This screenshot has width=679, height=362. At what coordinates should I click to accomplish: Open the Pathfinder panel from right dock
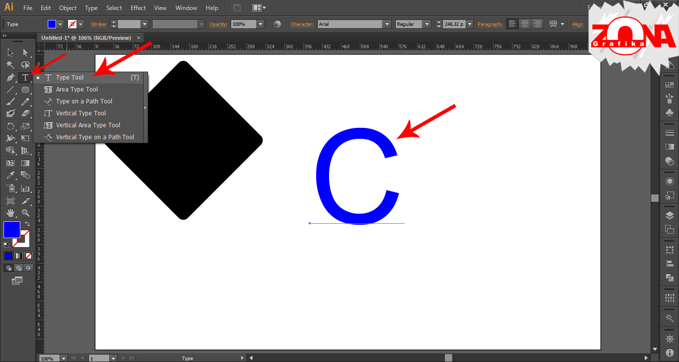pyautogui.click(x=670, y=277)
